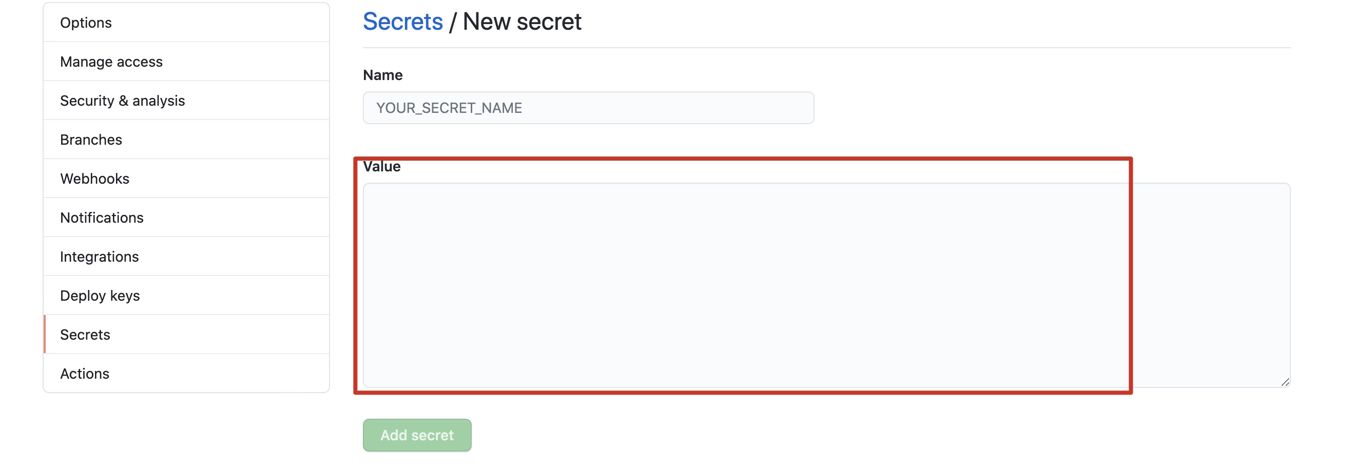Grab the Value textarea resize handle

pos(1285,382)
